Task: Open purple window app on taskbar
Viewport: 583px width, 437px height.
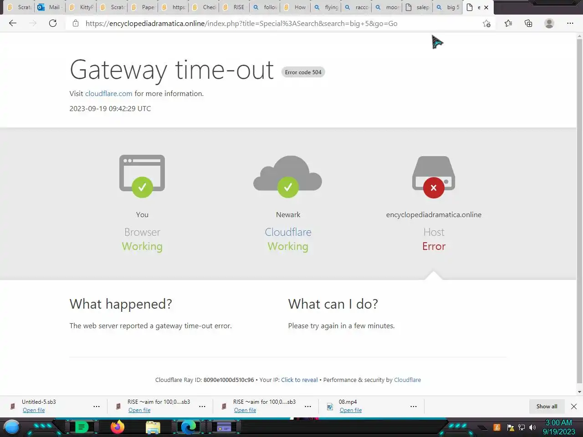Action: click(x=224, y=427)
